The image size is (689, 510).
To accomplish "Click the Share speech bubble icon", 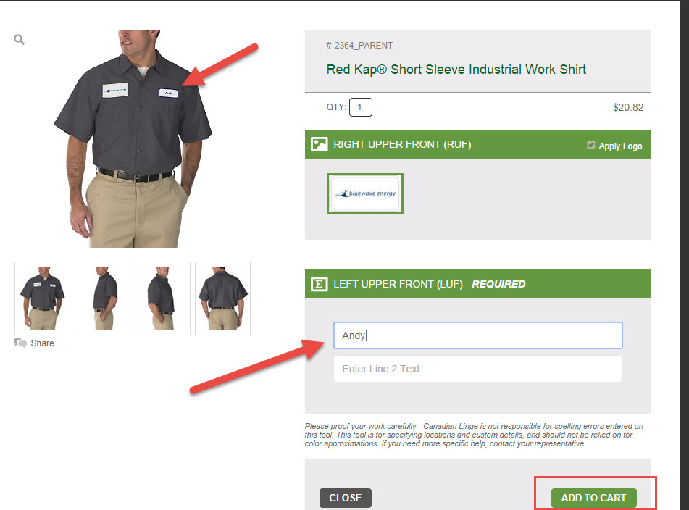I will (x=20, y=343).
